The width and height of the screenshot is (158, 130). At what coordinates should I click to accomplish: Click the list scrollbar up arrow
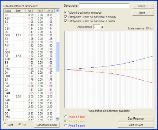[x=58, y=11]
